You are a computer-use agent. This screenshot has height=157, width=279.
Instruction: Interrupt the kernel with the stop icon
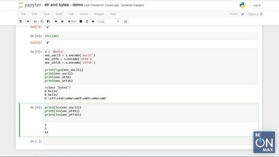click(x=81, y=21)
